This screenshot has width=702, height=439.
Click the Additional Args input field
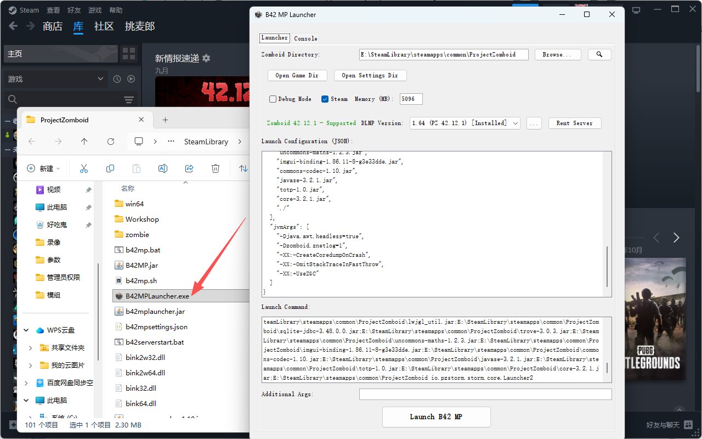pos(485,394)
